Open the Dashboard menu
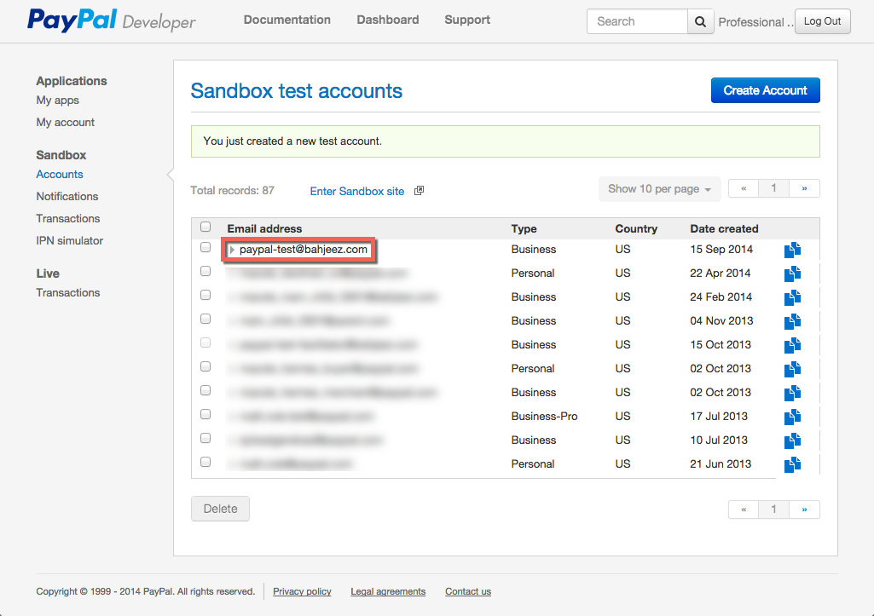Viewport: 874px width, 616px height. click(388, 20)
